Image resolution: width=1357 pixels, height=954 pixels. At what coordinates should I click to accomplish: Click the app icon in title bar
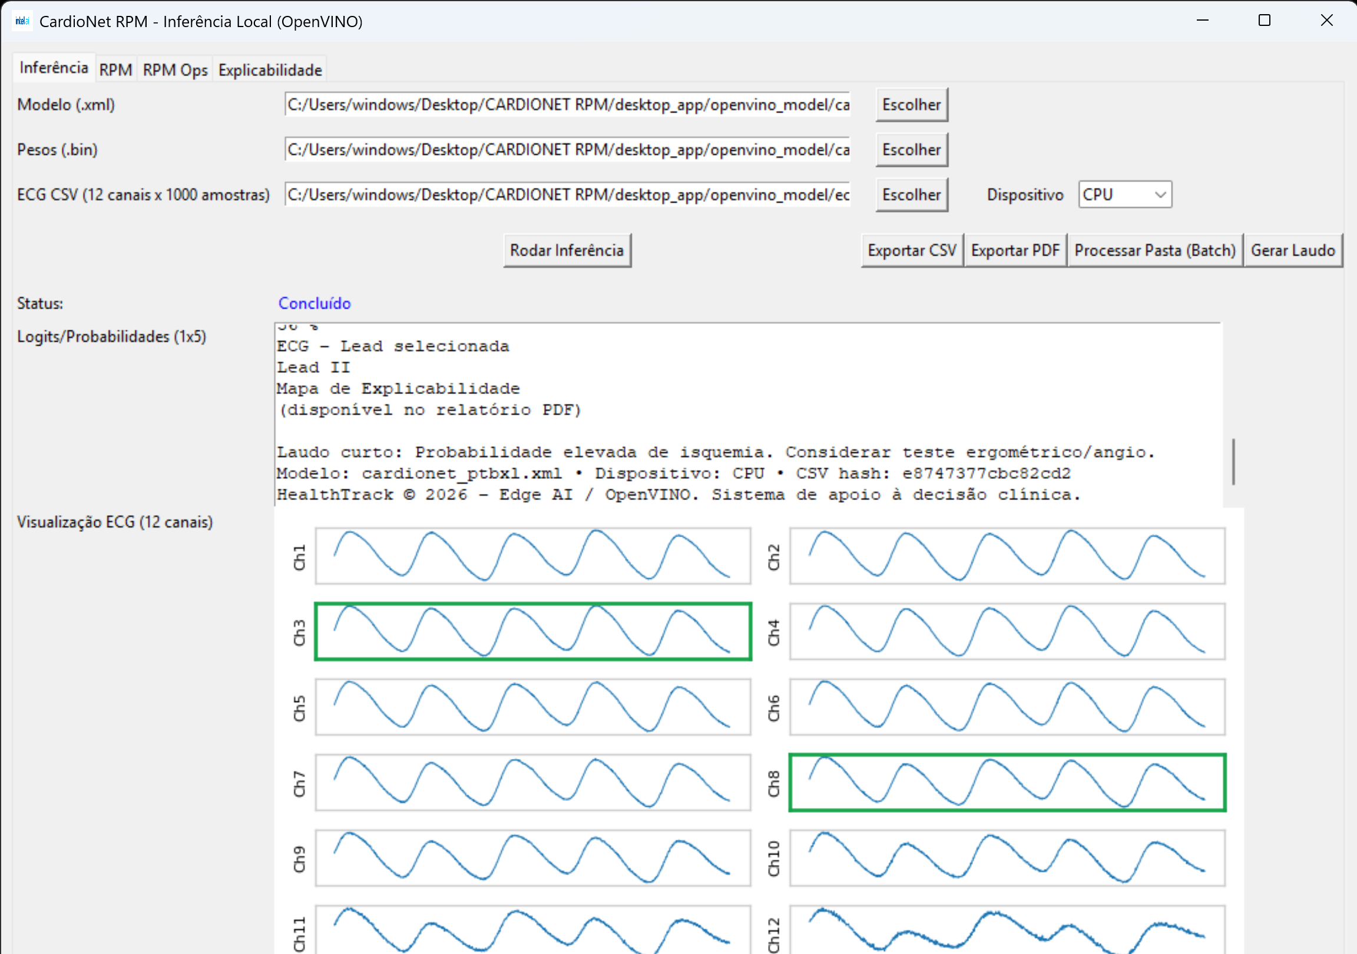coord(22,21)
